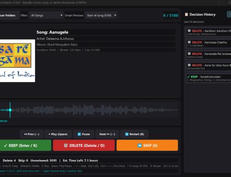Click trash icon beside Aankhon Aankhon history entry
The width and height of the screenshot is (231, 177).
point(189,31)
